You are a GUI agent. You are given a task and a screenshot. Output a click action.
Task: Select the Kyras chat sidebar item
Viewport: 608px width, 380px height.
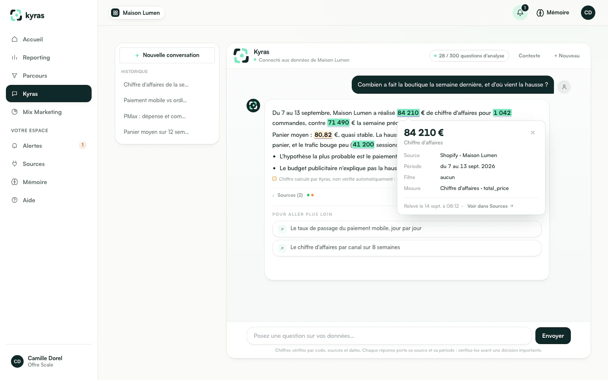[49, 94]
